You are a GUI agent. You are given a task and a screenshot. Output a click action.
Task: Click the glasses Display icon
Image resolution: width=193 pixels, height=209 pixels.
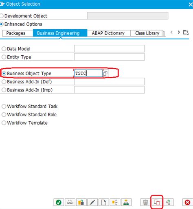coord(70,202)
